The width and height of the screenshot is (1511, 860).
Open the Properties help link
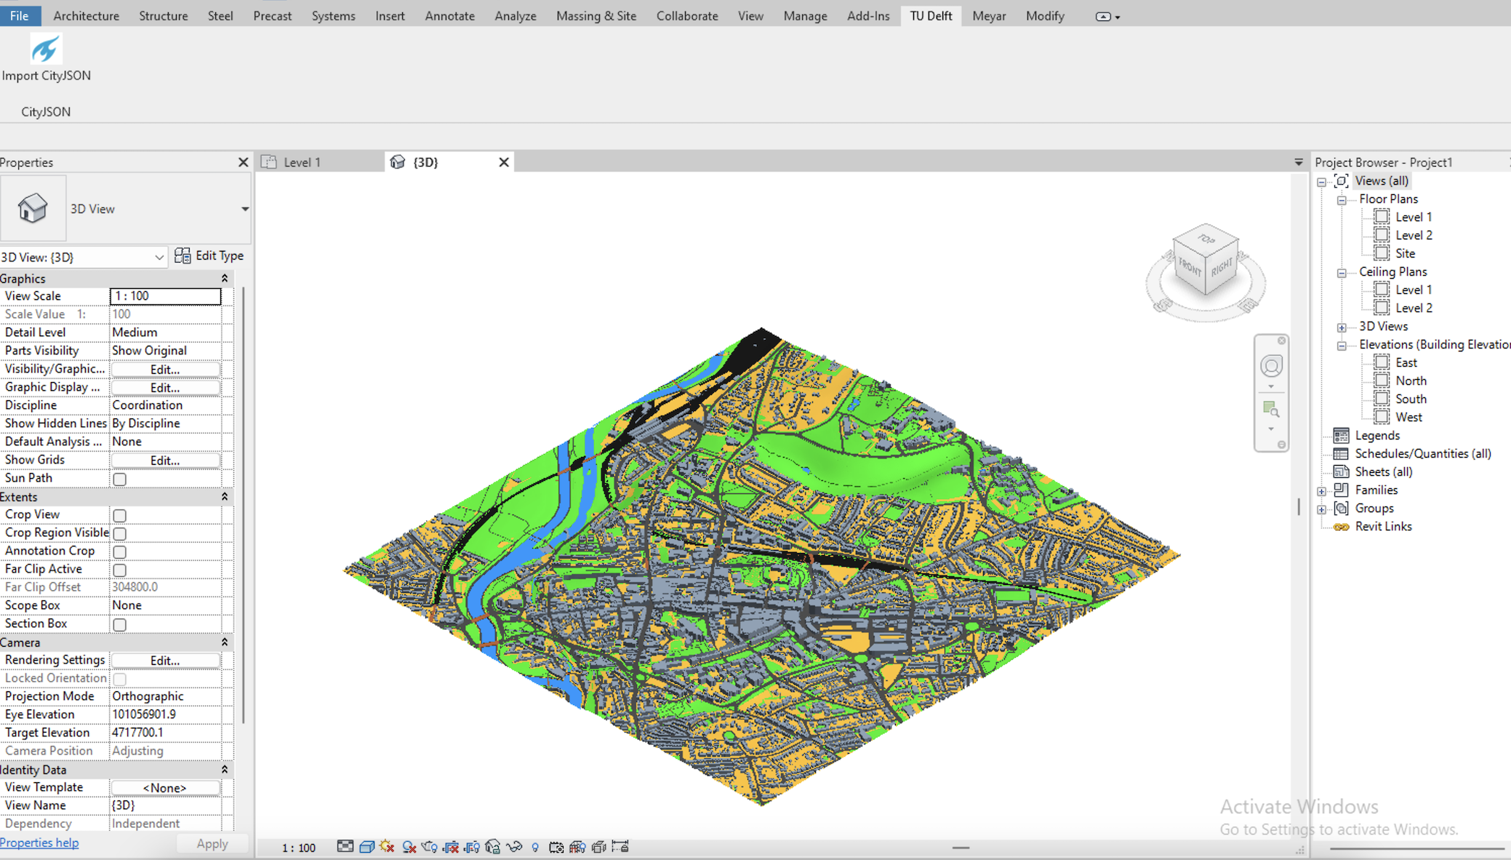click(39, 843)
